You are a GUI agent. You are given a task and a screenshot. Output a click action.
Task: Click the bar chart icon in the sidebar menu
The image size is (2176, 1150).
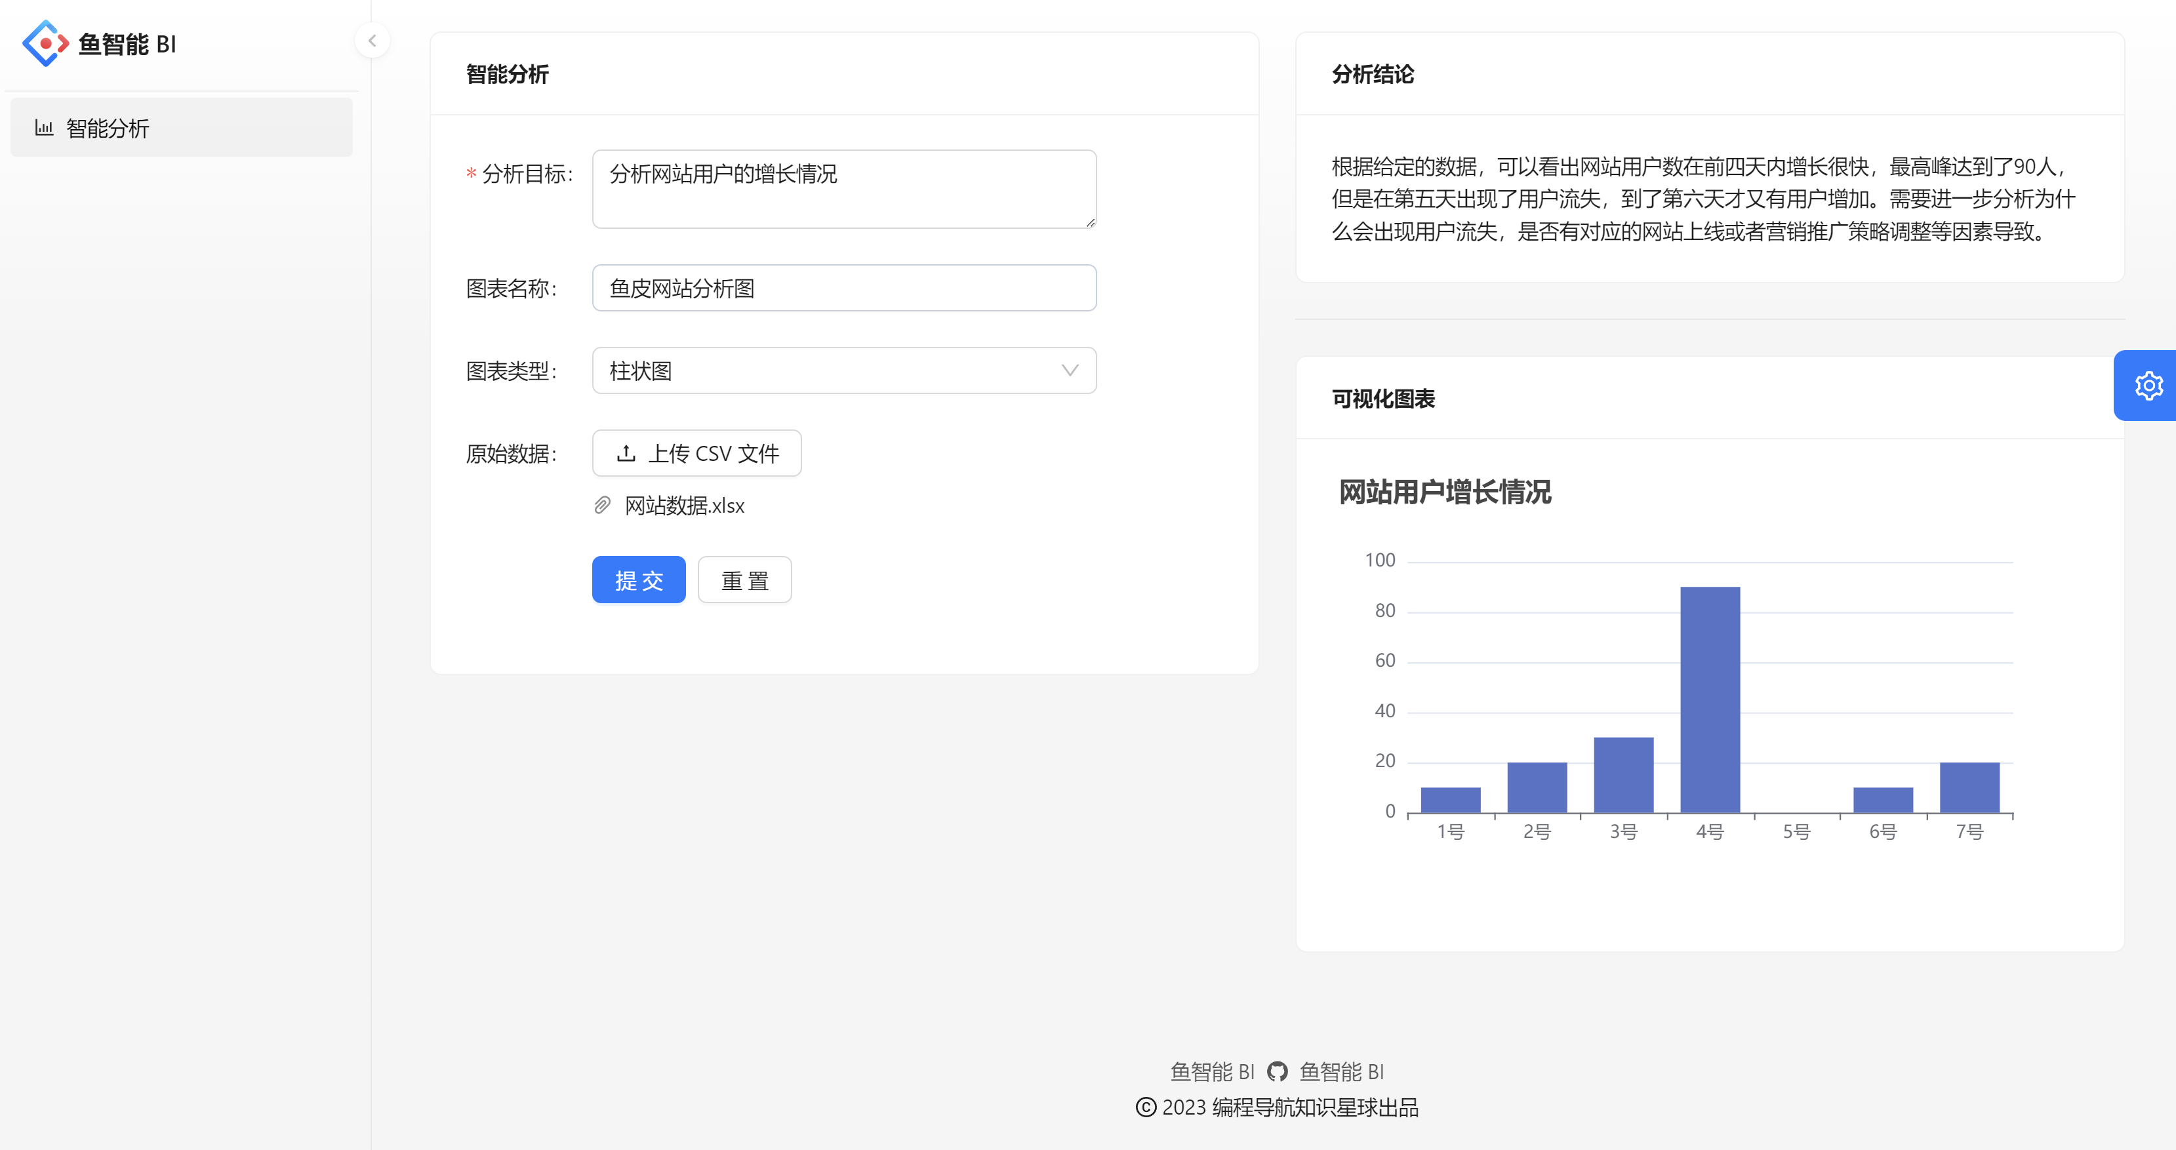click(44, 129)
